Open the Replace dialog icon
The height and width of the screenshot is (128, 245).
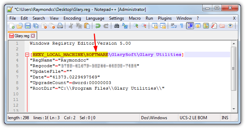pyautogui.click(x=125, y=26)
